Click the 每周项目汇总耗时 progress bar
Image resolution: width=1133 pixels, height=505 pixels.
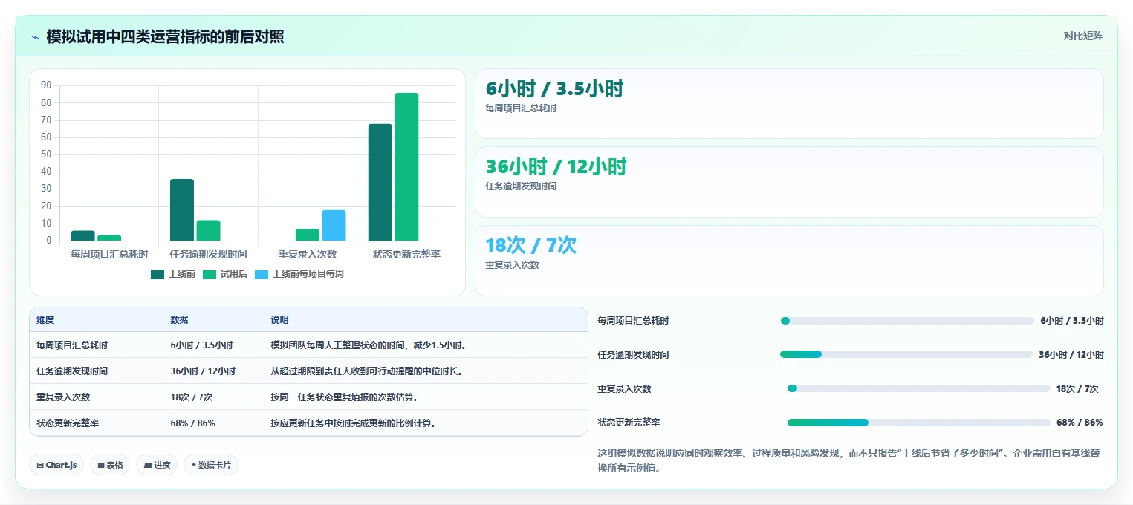(x=906, y=321)
